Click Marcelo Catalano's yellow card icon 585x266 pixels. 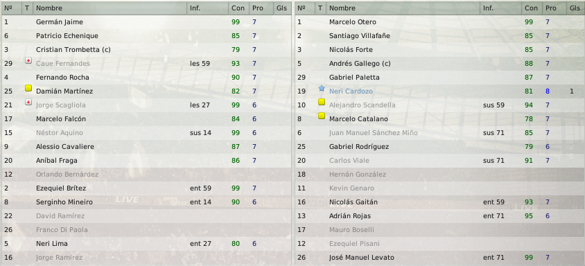point(322,116)
